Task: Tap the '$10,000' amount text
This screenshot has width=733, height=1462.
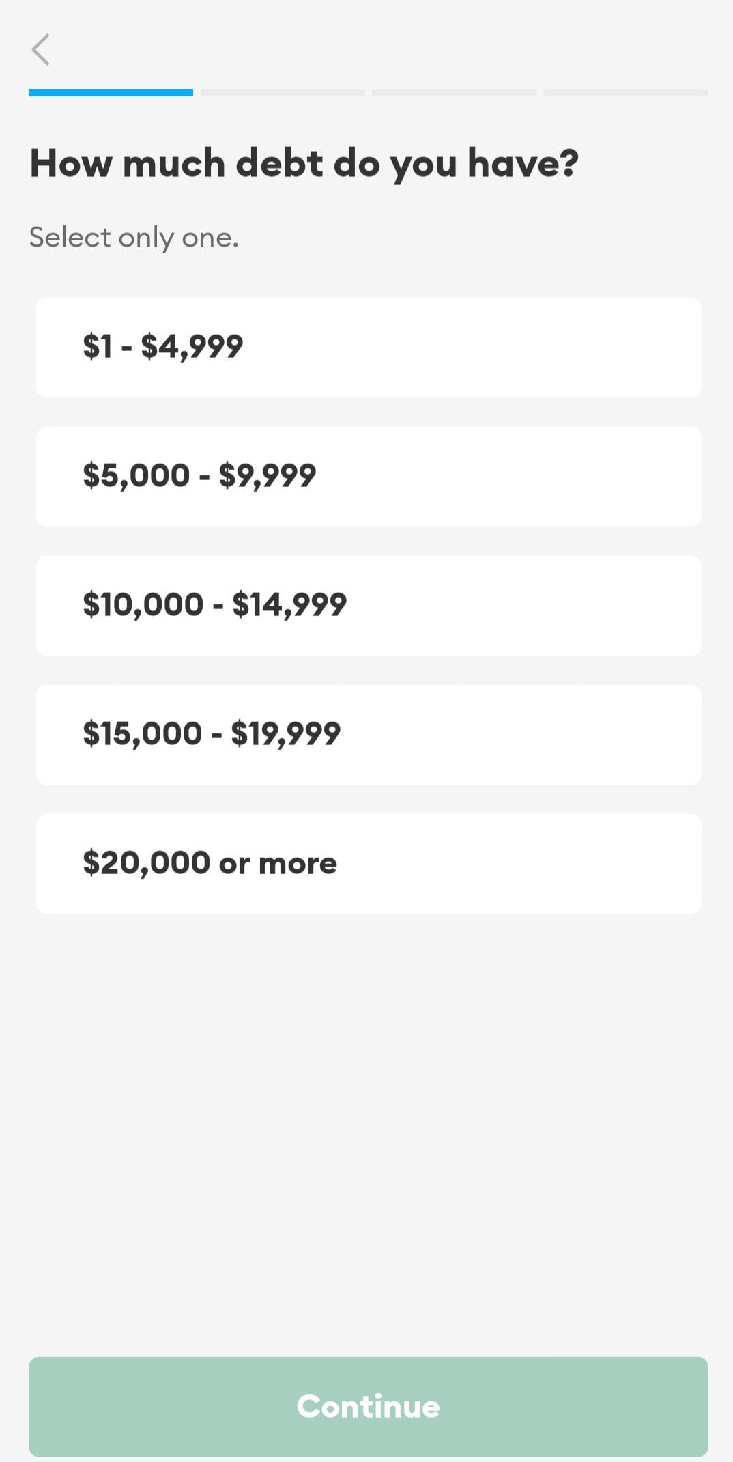Action: coord(143,604)
